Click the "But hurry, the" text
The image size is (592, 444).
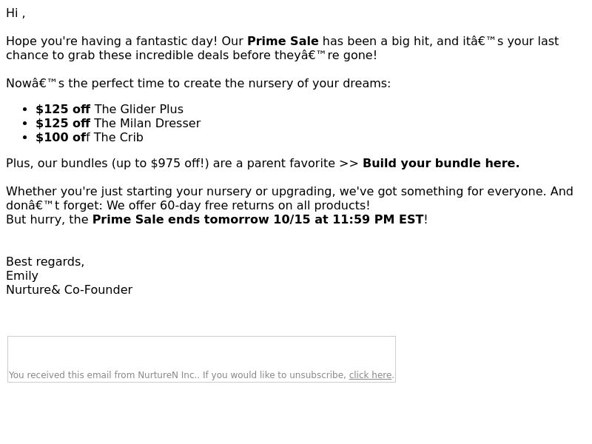pos(47,219)
